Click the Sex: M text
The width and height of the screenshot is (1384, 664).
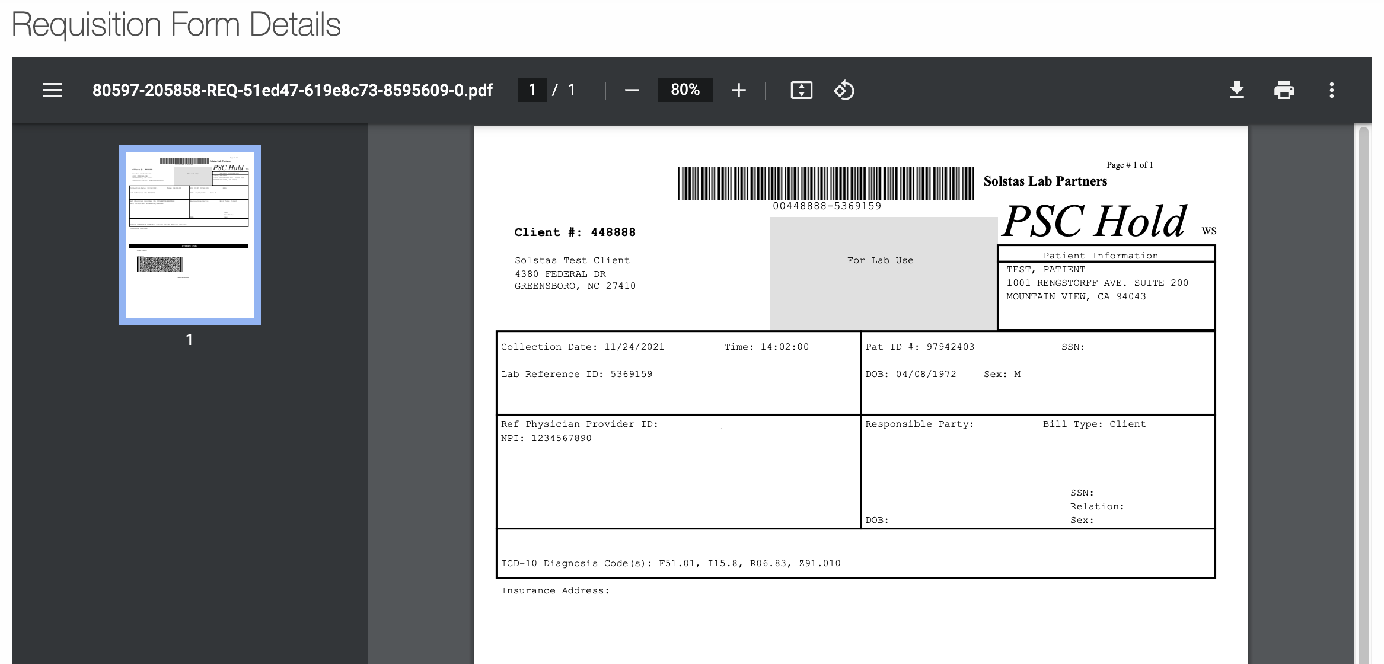(1002, 374)
